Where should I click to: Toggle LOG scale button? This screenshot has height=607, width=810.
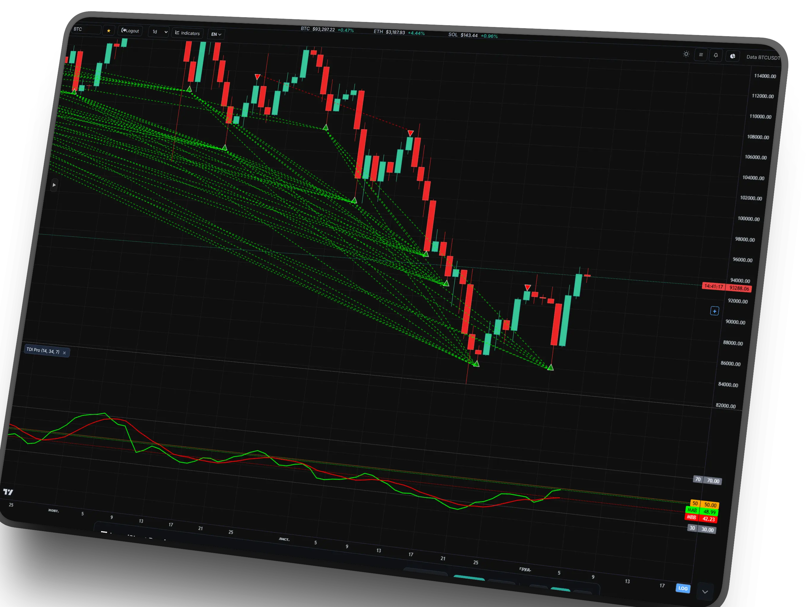[683, 588]
